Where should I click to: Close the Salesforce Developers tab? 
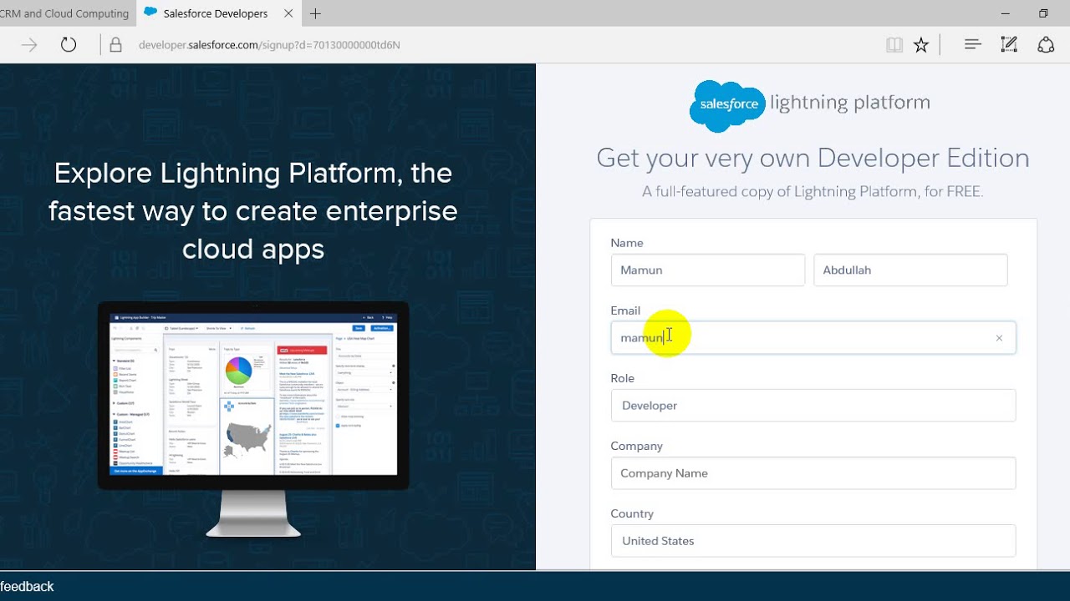click(288, 13)
